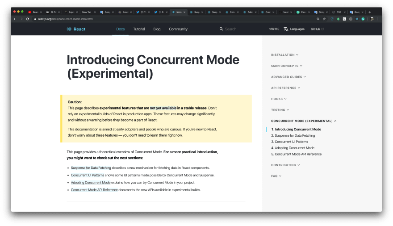Select sidebar item 1. Introducing Concurrent Mode
The width and height of the screenshot is (393, 226).
click(x=296, y=129)
